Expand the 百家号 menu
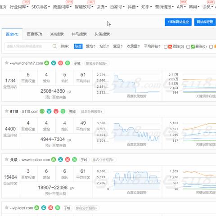This screenshot has height=216, width=216. 117,7
